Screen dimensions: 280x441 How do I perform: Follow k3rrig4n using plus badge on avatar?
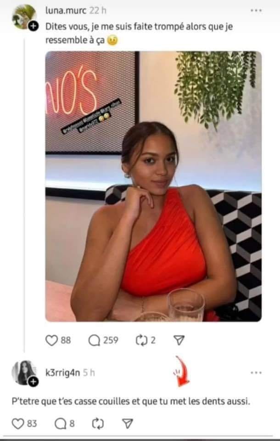point(33,382)
